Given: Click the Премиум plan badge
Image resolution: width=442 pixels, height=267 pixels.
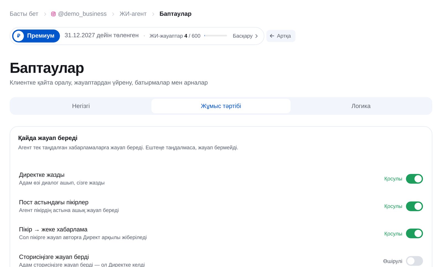Looking at the screenshot, I should tap(36, 36).
